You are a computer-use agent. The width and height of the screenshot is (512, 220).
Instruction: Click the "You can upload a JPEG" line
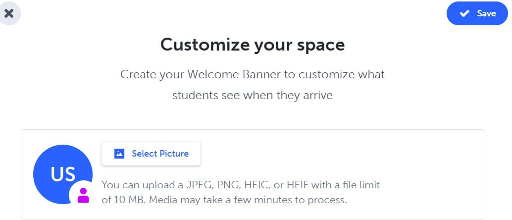(241, 185)
